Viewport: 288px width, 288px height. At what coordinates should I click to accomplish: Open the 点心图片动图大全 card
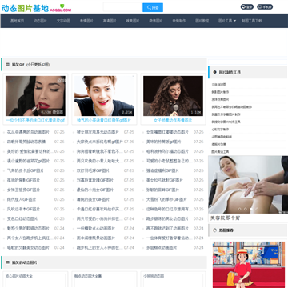pyautogui.click(x=35, y=279)
